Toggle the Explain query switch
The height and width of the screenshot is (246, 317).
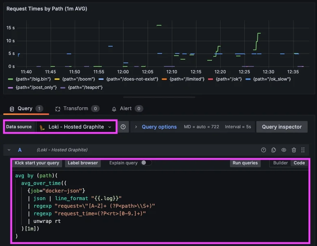click(146, 163)
